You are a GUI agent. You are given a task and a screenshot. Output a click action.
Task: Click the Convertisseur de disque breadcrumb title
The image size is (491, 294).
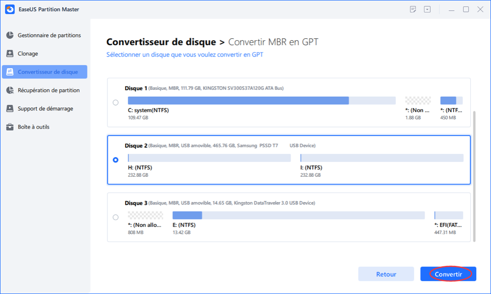[x=161, y=42]
